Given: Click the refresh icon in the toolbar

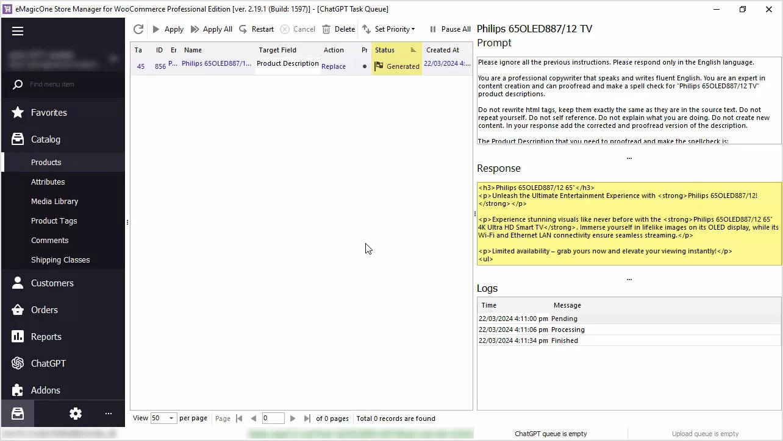Looking at the screenshot, I should (x=138, y=29).
